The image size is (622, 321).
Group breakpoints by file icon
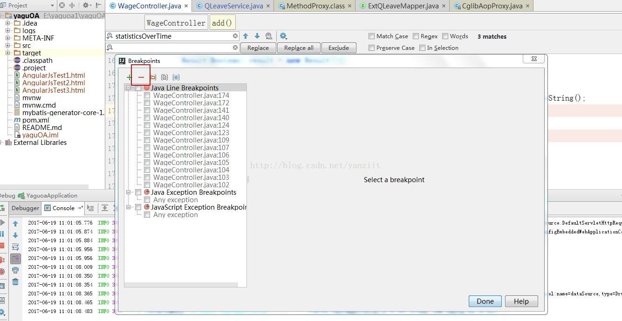click(x=164, y=77)
